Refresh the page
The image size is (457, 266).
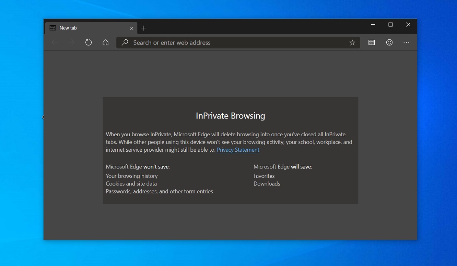89,42
